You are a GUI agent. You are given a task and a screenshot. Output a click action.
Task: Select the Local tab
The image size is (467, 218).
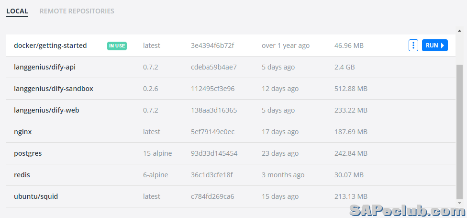17,11
